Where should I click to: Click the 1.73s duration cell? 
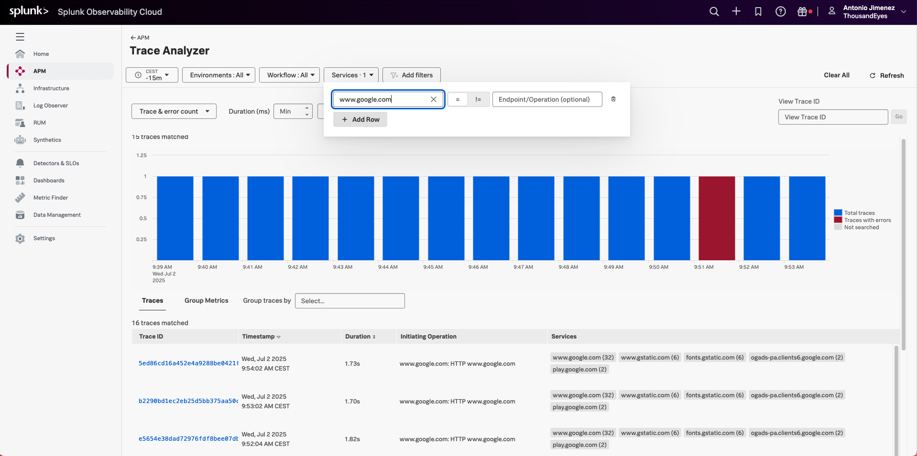352,364
